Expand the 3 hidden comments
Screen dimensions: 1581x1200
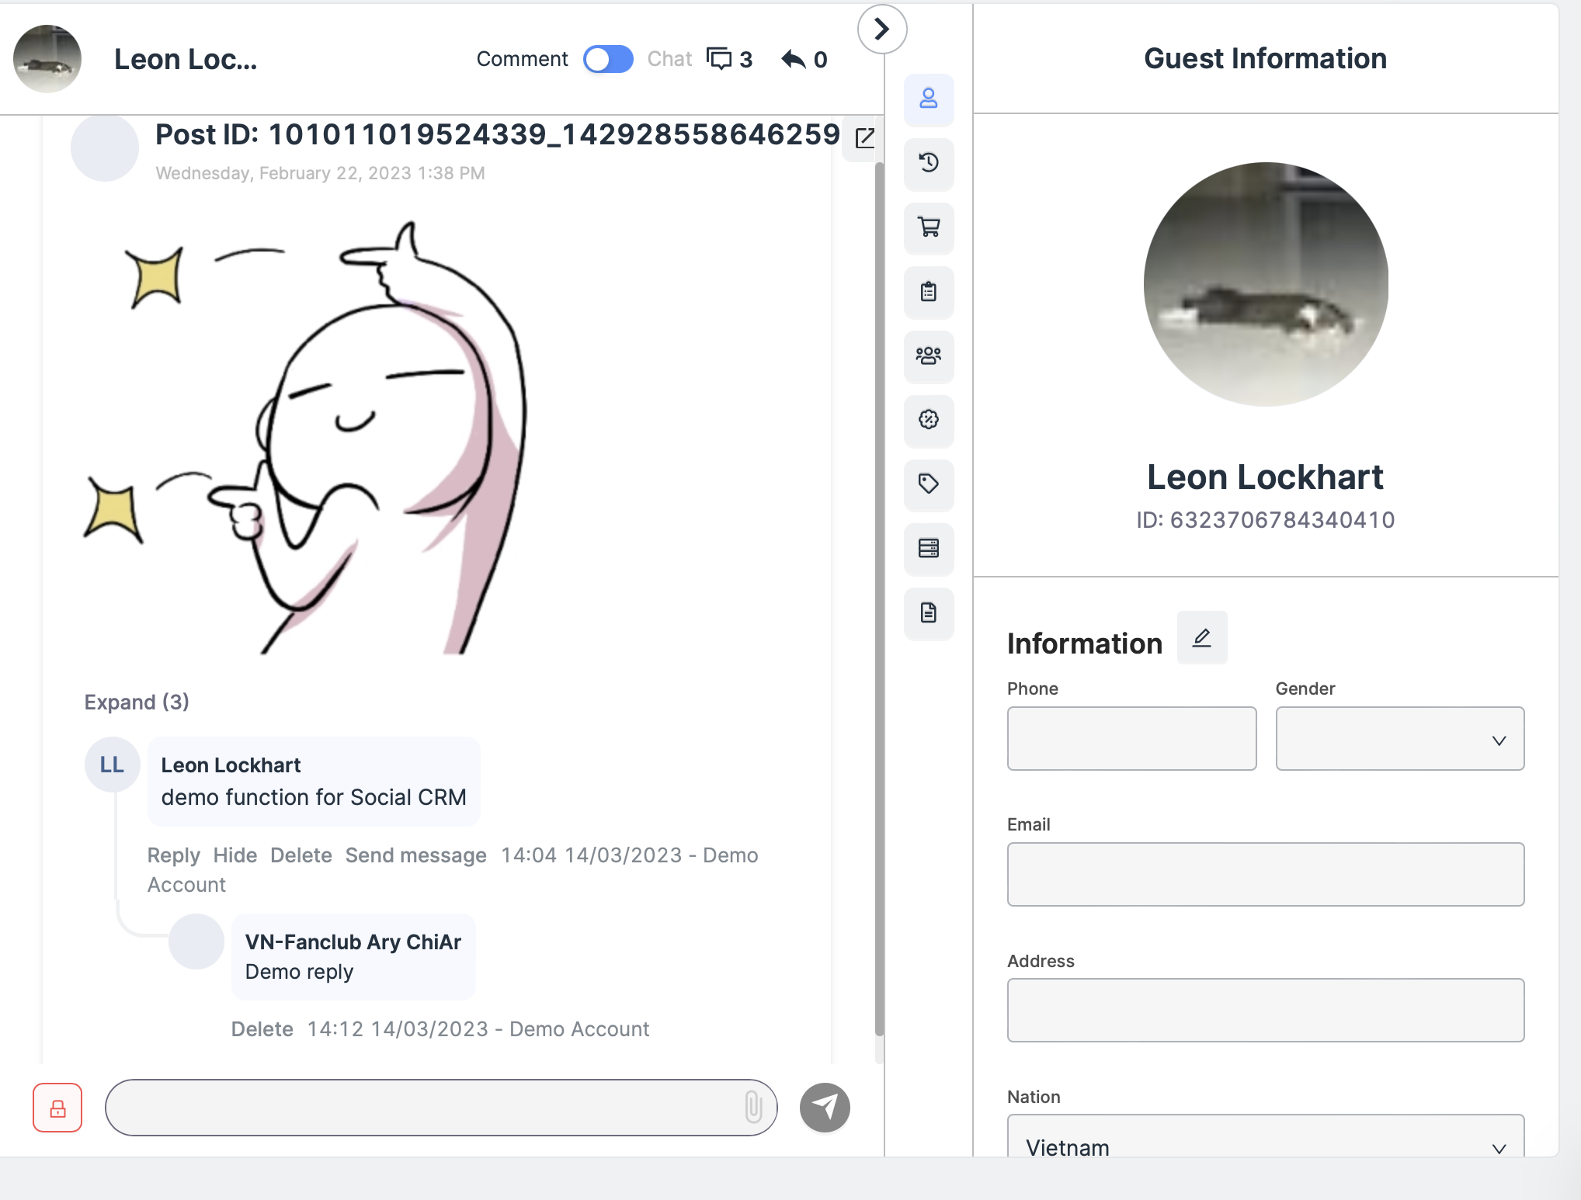[x=137, y=702]
